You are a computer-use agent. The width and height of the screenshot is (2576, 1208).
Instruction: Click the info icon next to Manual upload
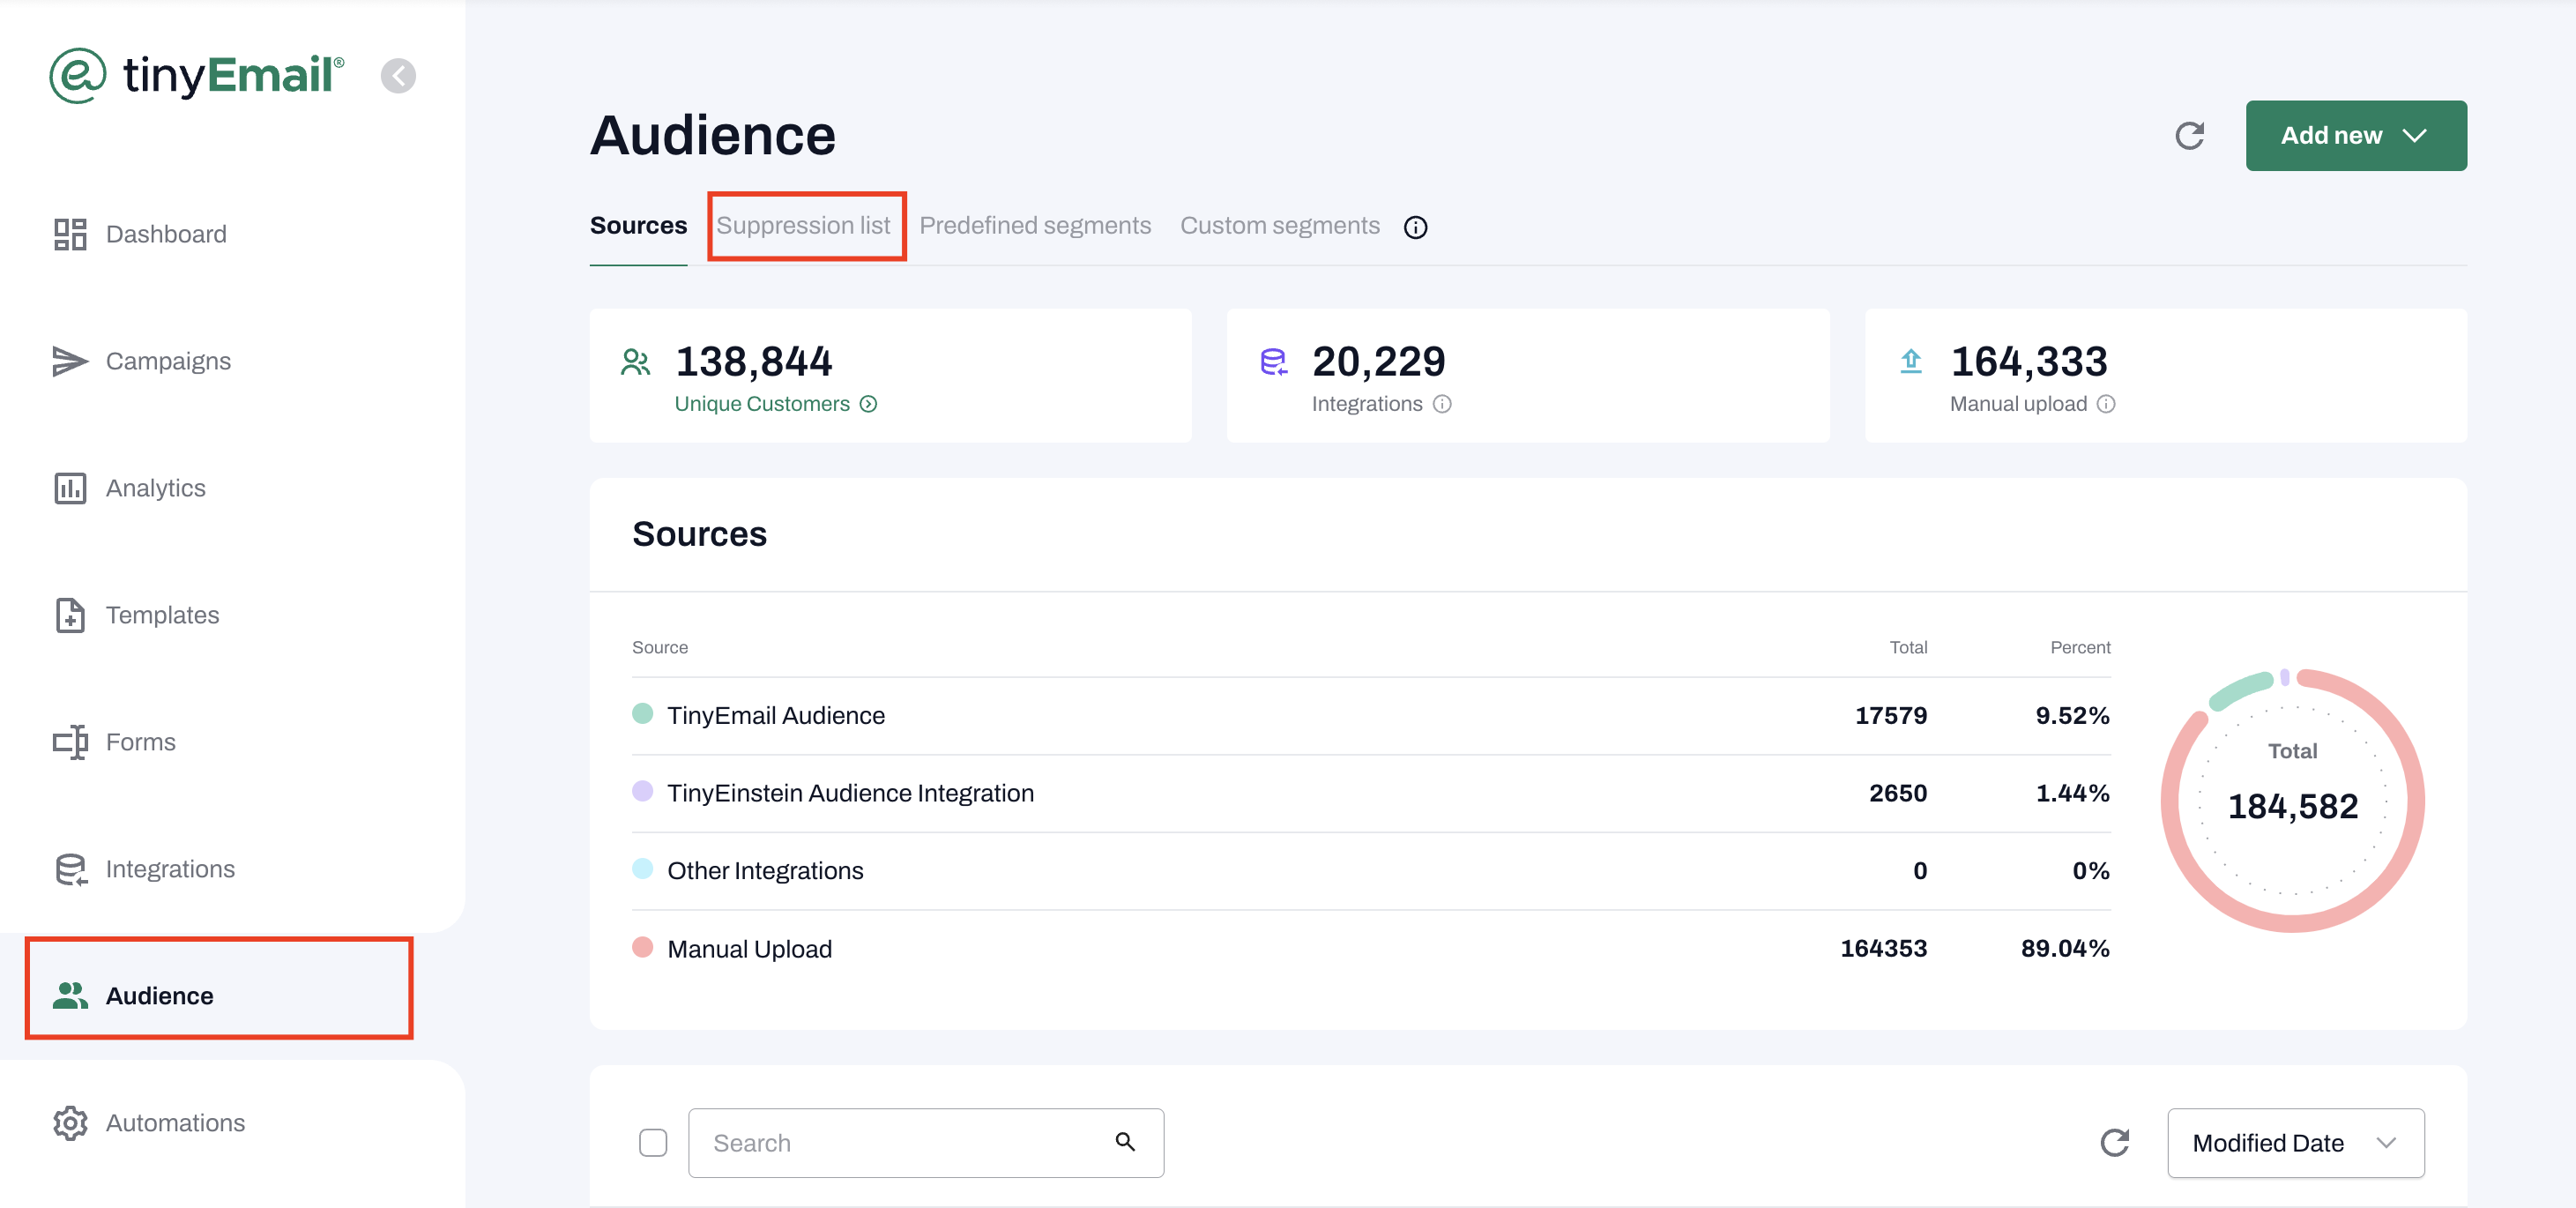[x=2106, y=404]
